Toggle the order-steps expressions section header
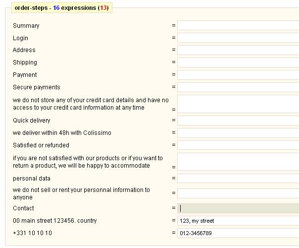Screen dimensions: 299x248 pyautogui.click(x=61, y=8)
